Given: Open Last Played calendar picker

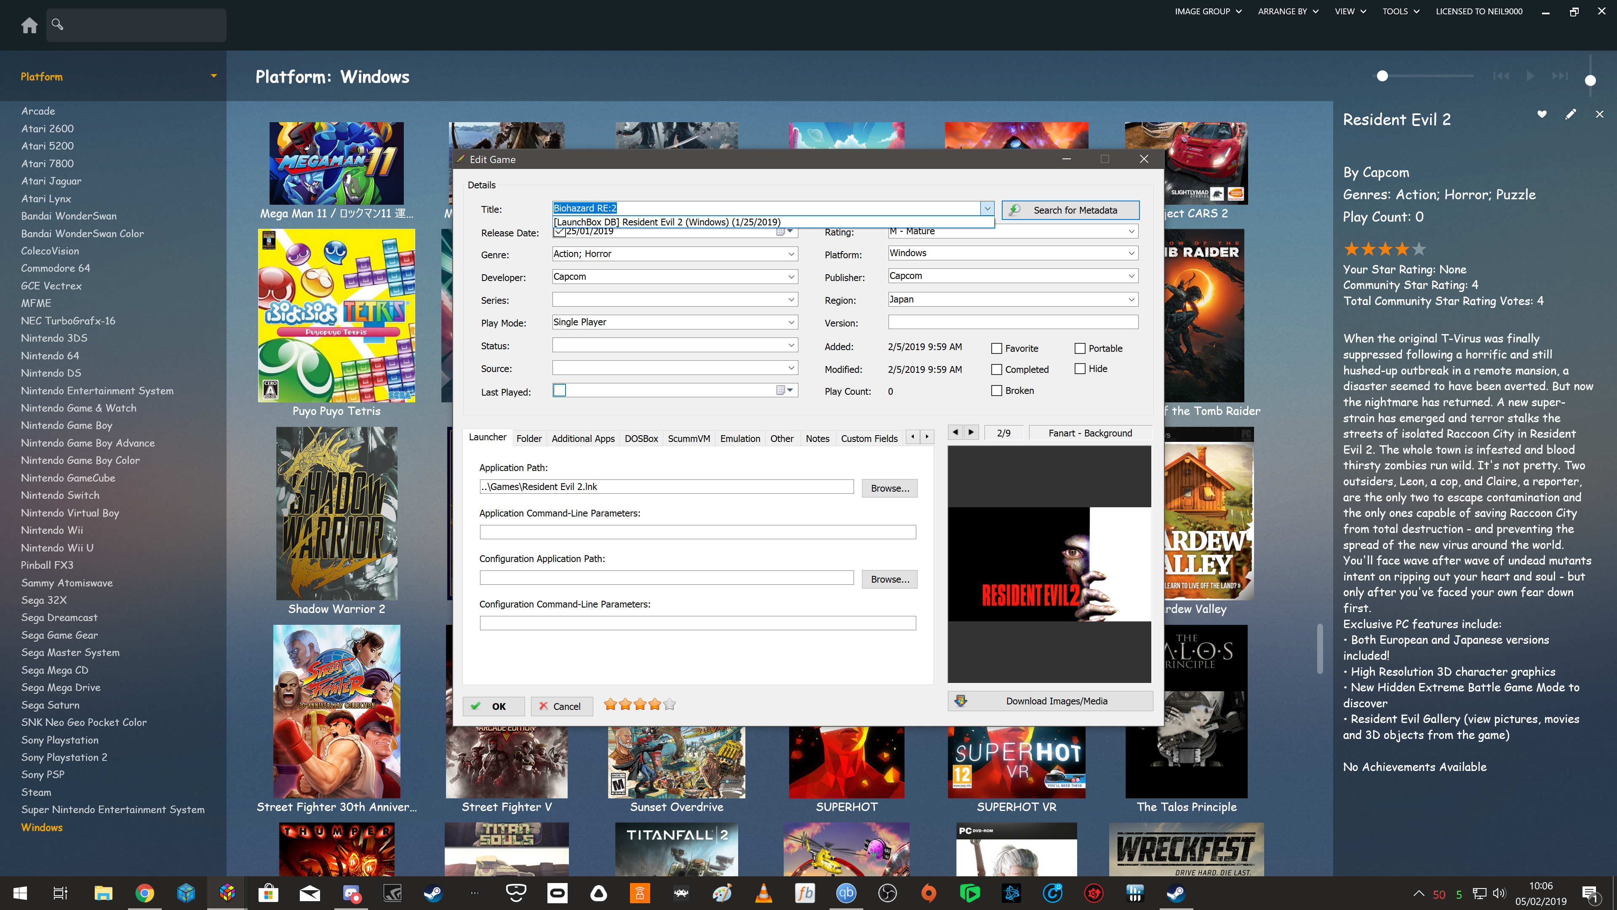Looking at the screenshot, I should coord(784,390).
